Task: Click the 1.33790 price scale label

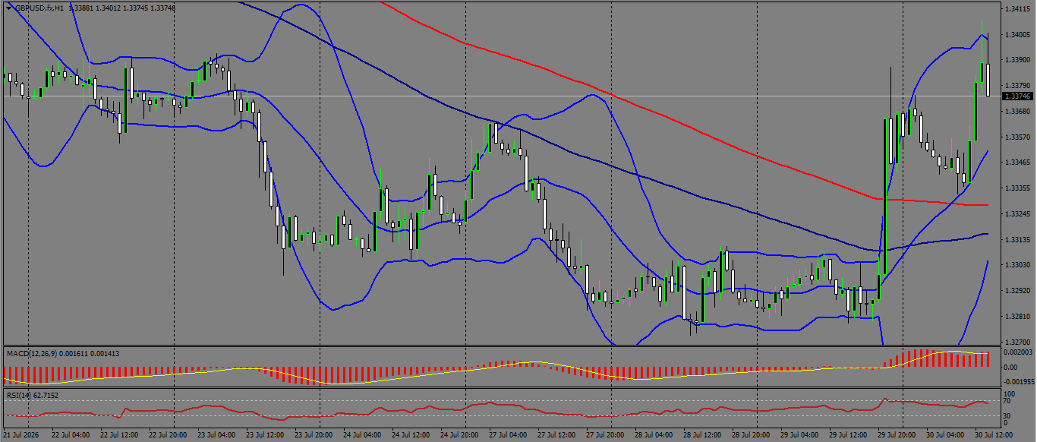Action: (1017, 86)
